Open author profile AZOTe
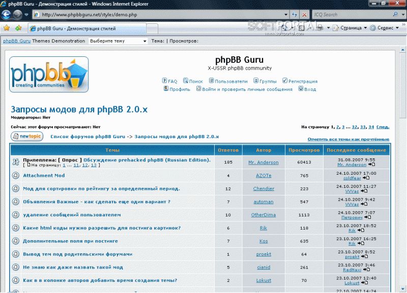This screenshot has width=407, height=293. click(x=264, y=175)
